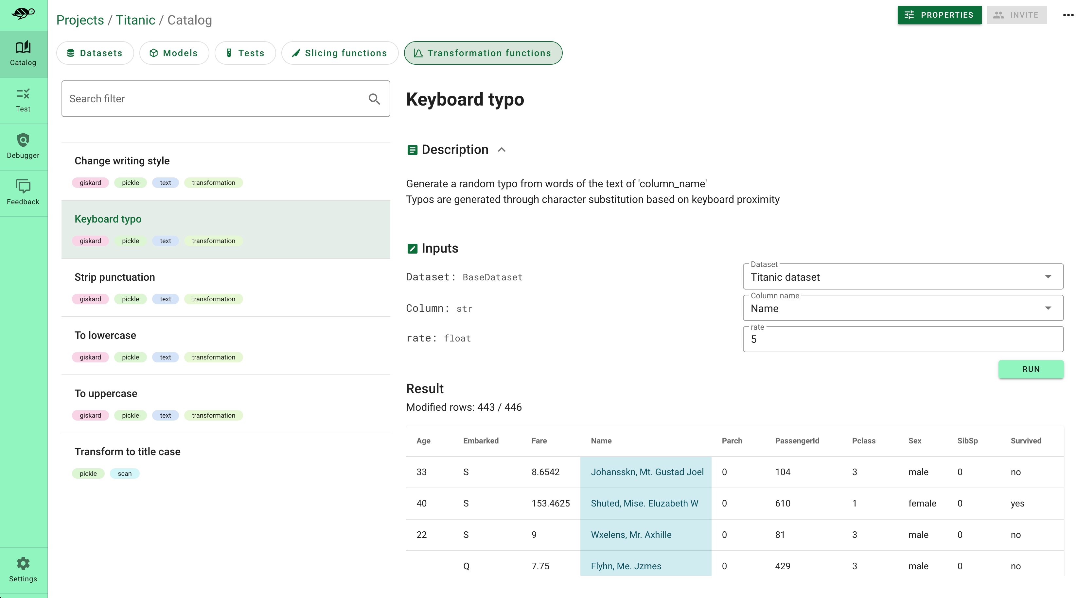Click into the rate input field
The image size is (1077, 598).
(x=903, y=340)
